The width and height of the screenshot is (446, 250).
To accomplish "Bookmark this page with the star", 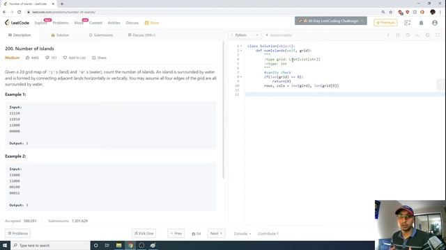I will click(x=390, y=12).
